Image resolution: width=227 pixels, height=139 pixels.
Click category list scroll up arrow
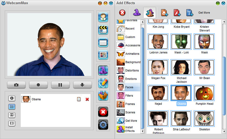click(x=142, y=22)
